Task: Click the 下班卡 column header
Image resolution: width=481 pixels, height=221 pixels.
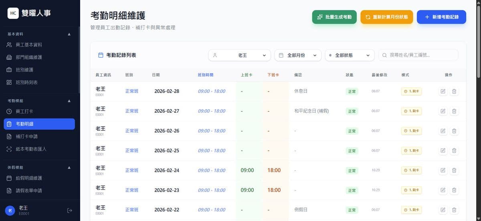Action: [273, 75]
